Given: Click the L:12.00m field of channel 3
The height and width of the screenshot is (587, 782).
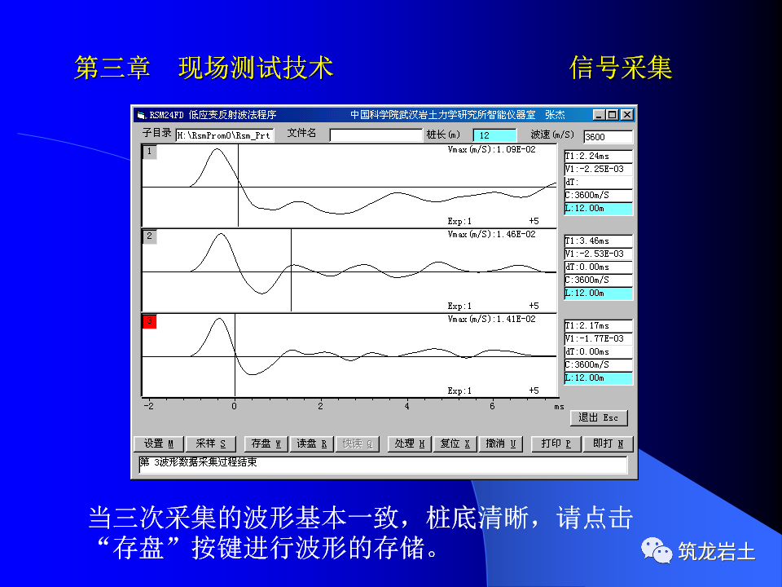Looking at the screenshot, I should 599,377.
